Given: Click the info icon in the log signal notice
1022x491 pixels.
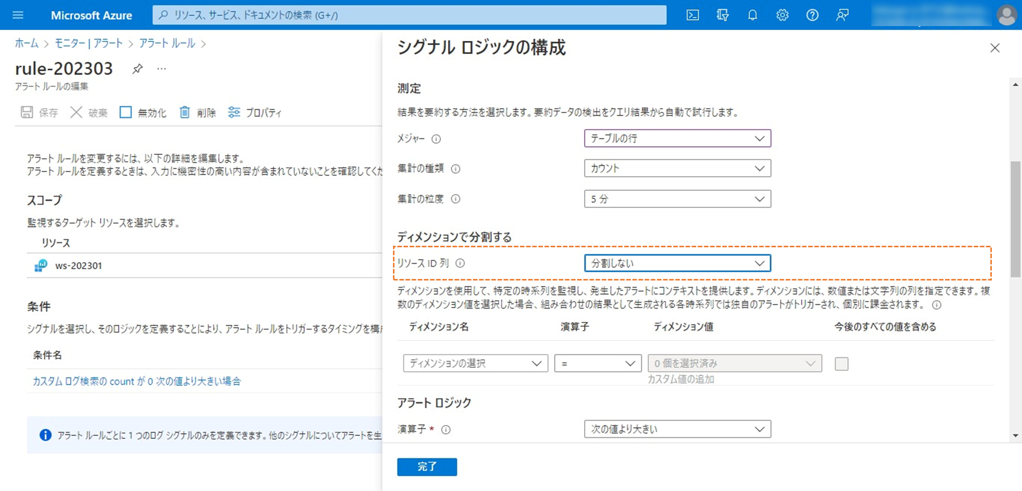Looking at the screenshot, I should pyautogui.click(x=45, y=435).
